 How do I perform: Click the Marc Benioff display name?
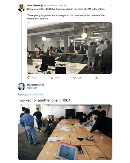pos(34,85)
